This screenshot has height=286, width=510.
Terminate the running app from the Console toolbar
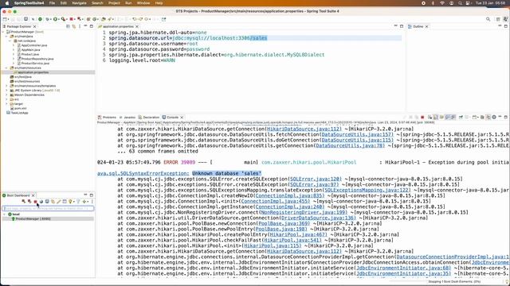[422, 117]
